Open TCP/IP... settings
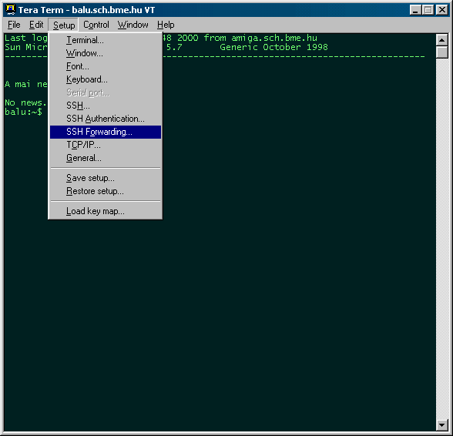Viewport: 453px width, 436px height. coord(106,145)
